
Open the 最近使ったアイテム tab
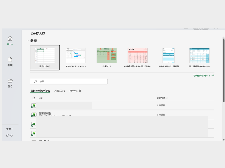[40, 91]
